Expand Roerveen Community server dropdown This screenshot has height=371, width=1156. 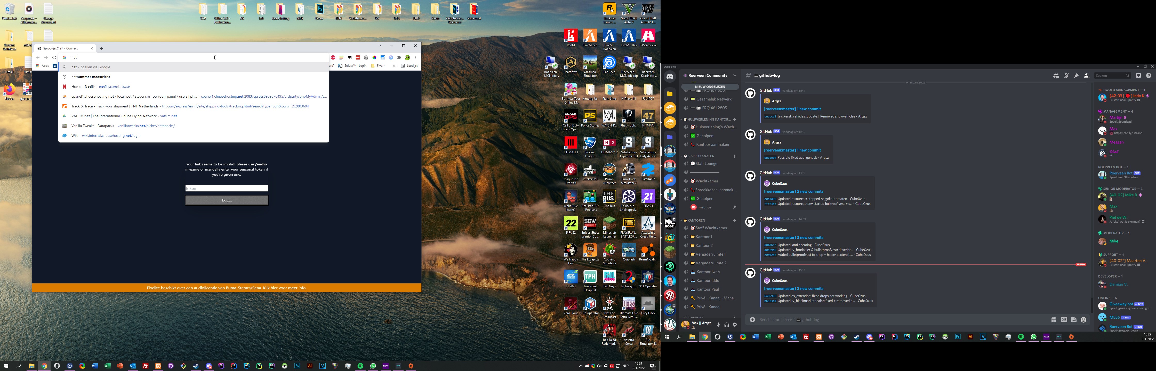[734, 76]
